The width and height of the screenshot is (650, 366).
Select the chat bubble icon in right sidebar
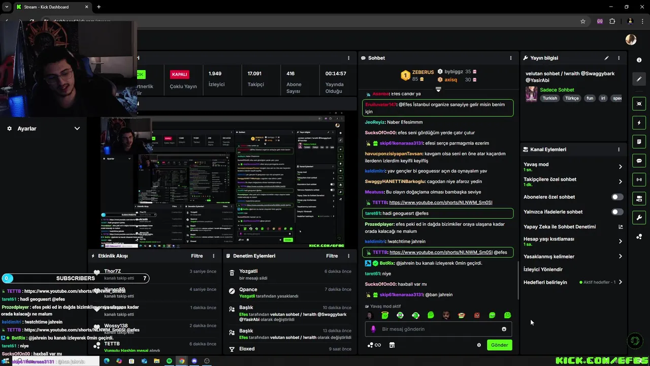pos(639,161)
